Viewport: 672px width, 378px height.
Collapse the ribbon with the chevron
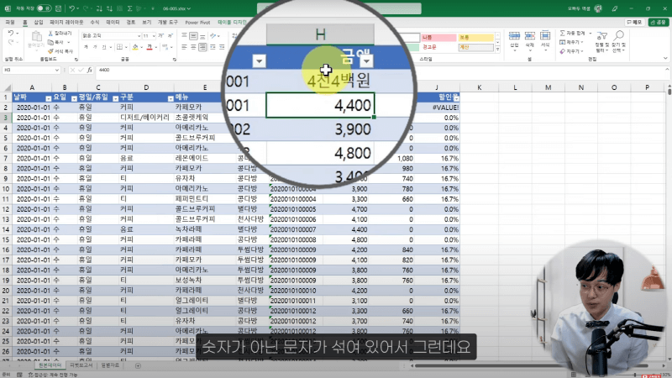[x=665, y=59]
